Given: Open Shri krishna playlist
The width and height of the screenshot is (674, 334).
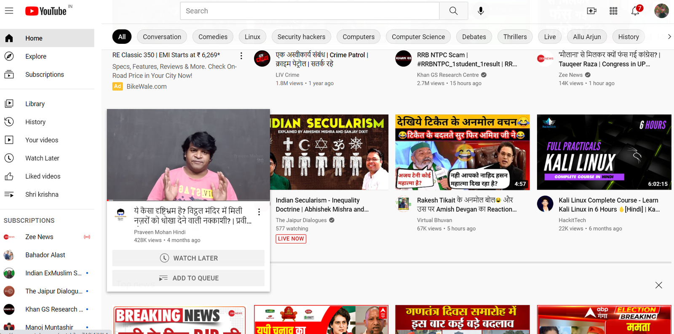Looking at the screenshot, I should tap(47, 194).
